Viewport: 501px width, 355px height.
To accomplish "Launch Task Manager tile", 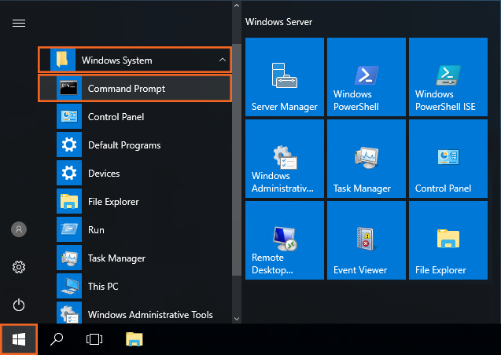I will click(367, 159).
